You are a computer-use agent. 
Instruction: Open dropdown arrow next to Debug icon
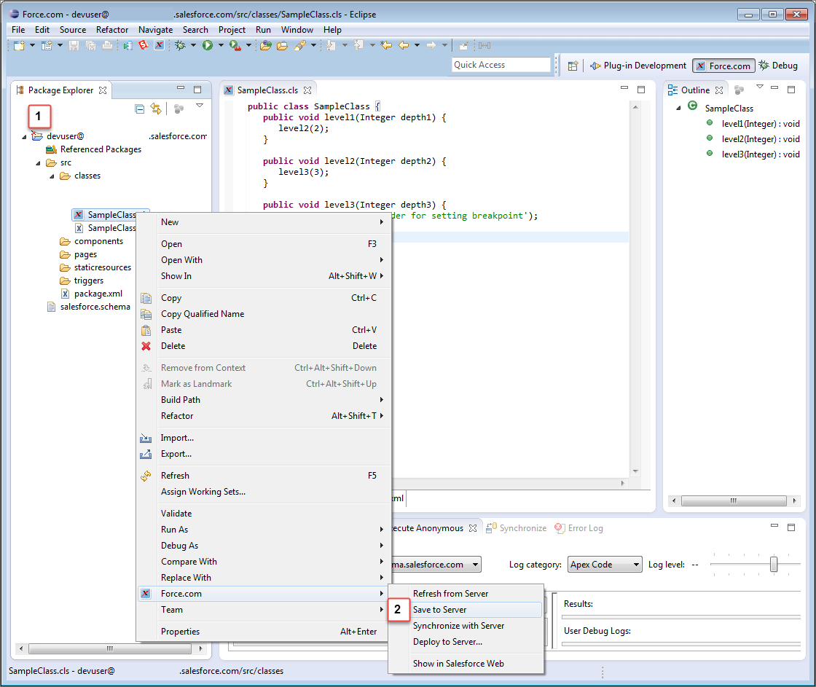(x=193, y=46)
